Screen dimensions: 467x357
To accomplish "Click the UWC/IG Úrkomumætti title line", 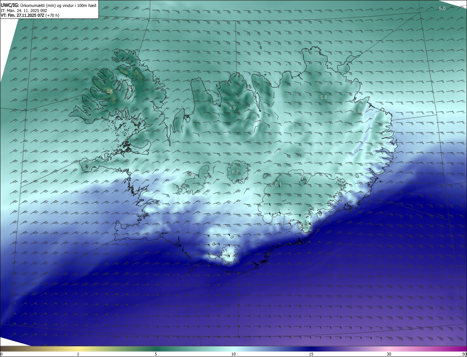I will [x=48, y=5].
